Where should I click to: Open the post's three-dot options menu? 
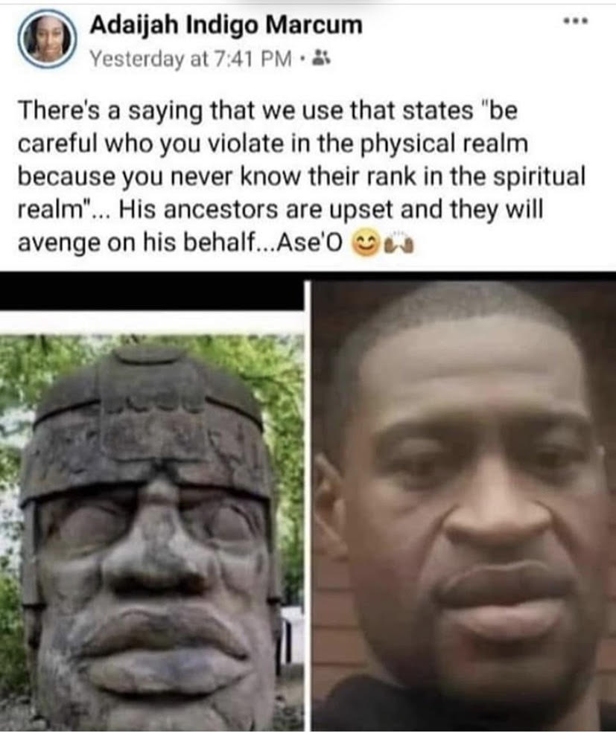click(576, 21)
